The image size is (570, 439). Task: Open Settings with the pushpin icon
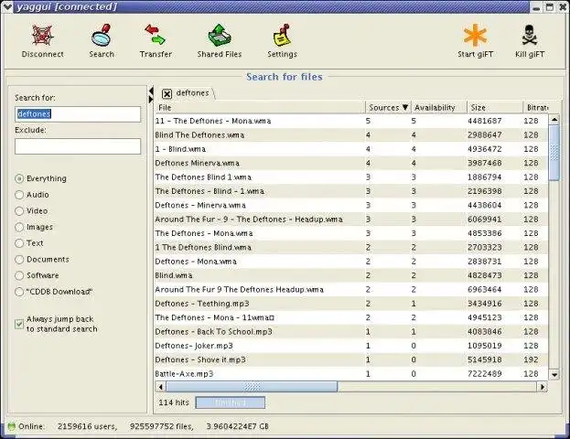point(282,35)
